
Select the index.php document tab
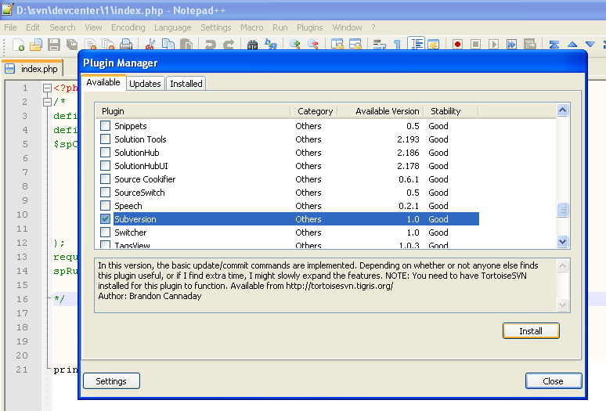click(x=32, y=69)
